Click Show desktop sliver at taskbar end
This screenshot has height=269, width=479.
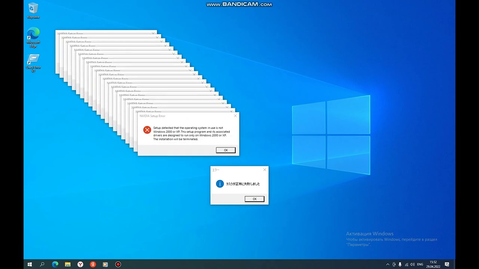[x=454, y=265]
